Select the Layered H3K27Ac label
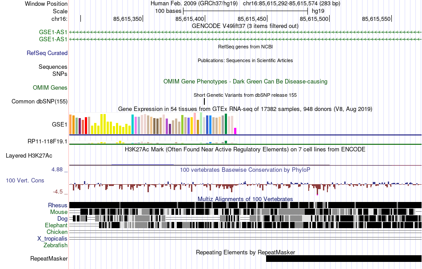Image resolution: width=422 pixels, height=269 pixels. [x=29, y=156]
